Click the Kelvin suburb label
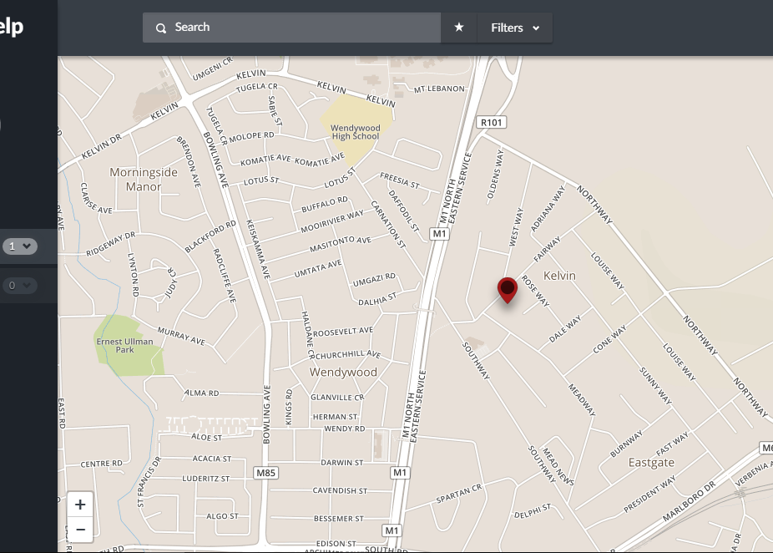This screenshot has height=553, width=773. (559, 276)
